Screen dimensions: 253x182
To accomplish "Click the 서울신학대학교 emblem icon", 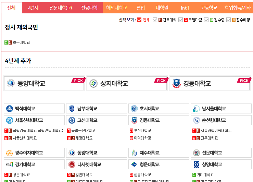I will (10, 120).
